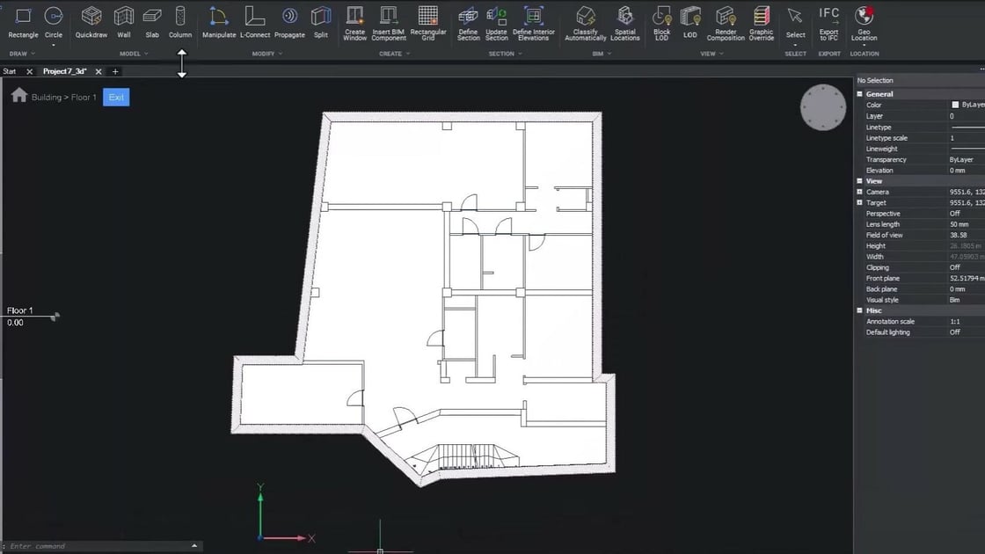The image size is (985, 554).
Task: Activate the Rectangular Grid tool
Action: tap(428, 22)
